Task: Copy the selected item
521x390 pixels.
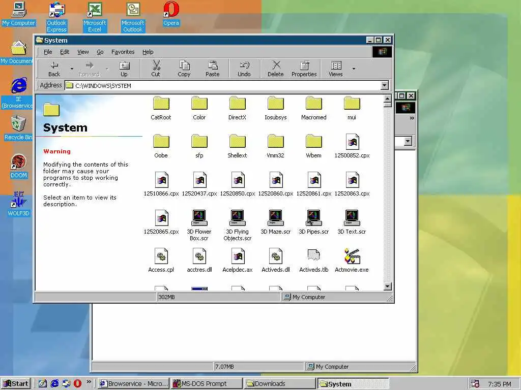Action: pyautogui.click(x=184, y=69)
